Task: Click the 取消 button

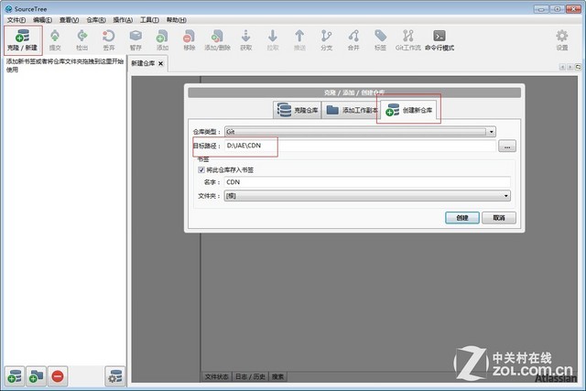Action: [498, 217]
